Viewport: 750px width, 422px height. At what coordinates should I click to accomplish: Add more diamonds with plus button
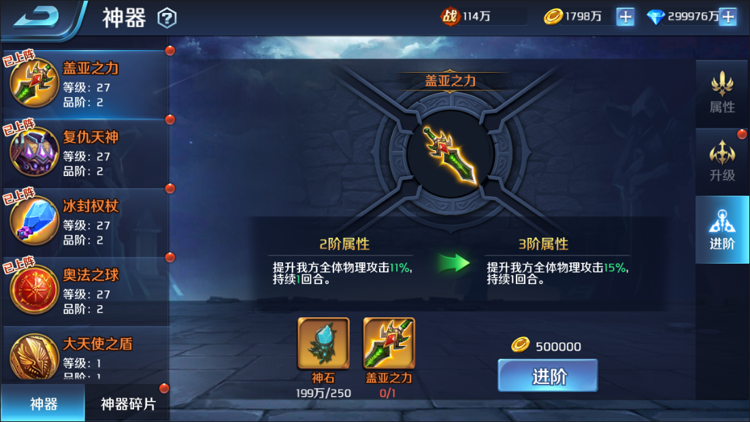point(728,17)
